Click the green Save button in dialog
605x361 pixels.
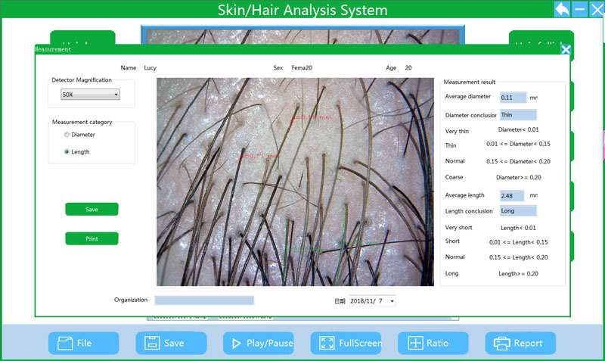92,210
